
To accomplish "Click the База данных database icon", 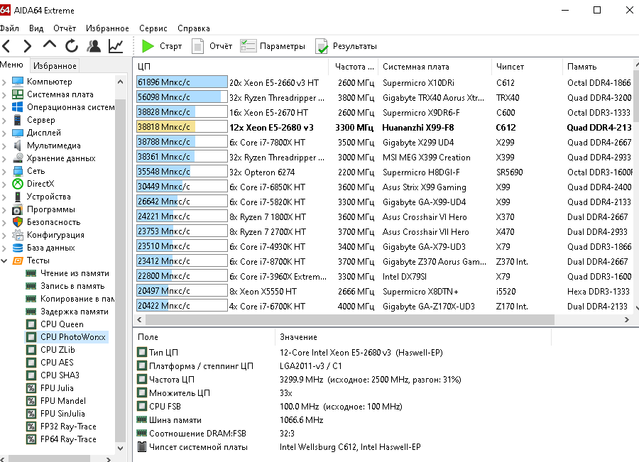I will pyautogui.click(x=18, y=248).
